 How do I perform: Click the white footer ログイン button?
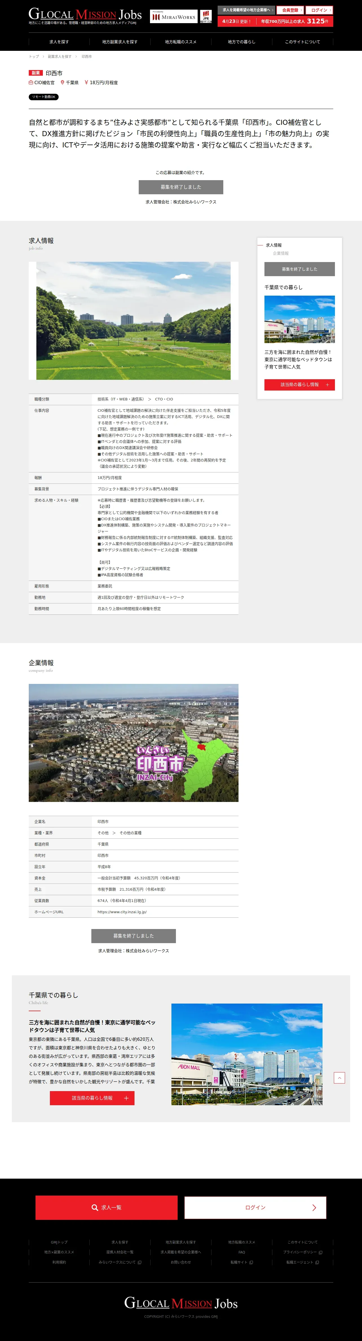(x=255, y=1207)
